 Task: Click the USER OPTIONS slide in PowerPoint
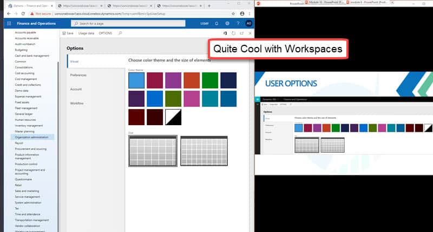pyautogui.click(x=344, y=124)
